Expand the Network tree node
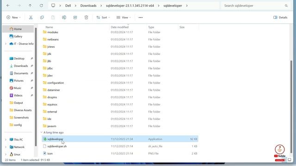 [x=6, y=147]
